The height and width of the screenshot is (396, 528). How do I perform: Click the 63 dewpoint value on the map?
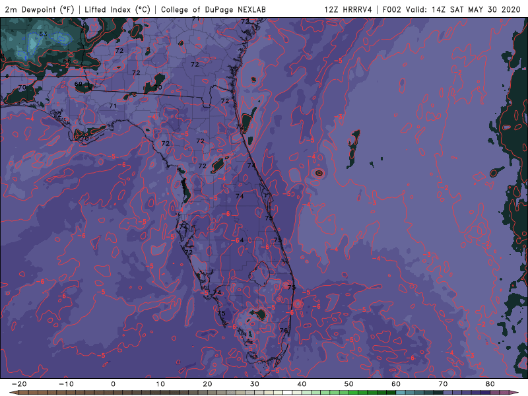click(x=43, y=34)
